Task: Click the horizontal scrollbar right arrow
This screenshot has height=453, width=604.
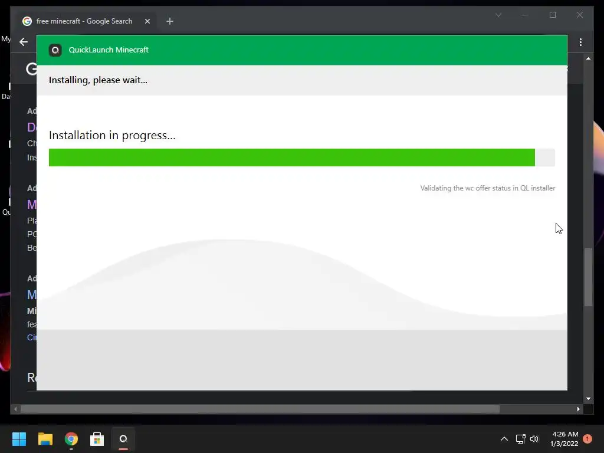Action: click(x=578, y=409)
